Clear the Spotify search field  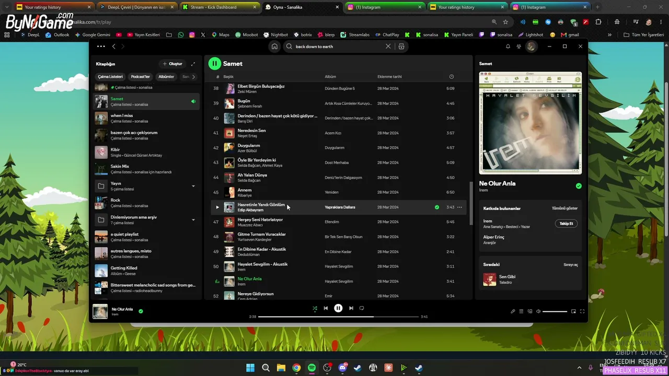pos(388,46)
